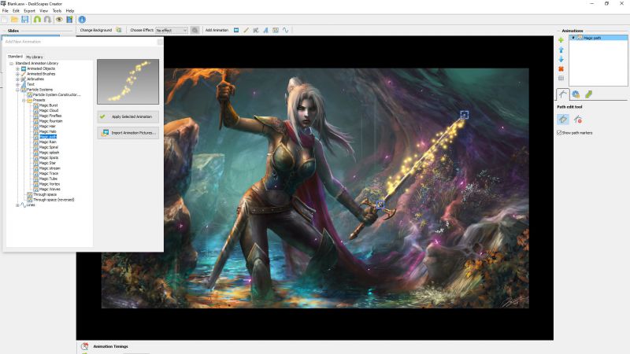630x354 pixels.
Task: Click Import Animation Pictures button
Action: tap(128, 132)
